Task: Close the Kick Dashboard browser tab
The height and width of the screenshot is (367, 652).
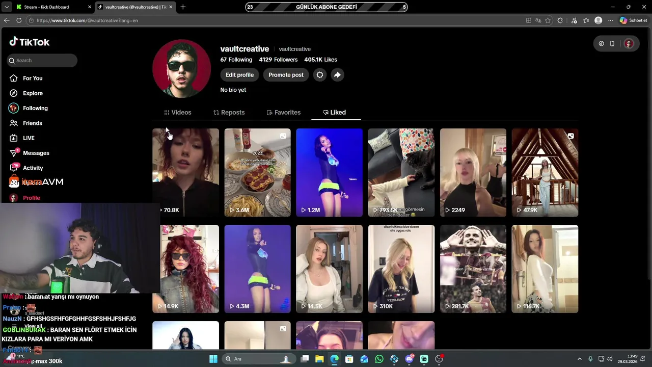Action: 89,7
